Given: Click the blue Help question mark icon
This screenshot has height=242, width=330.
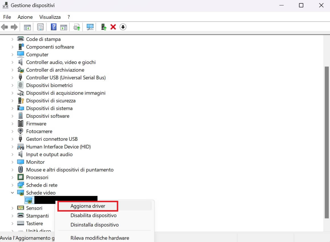Looking at the screenshot, I should [54, 27].
